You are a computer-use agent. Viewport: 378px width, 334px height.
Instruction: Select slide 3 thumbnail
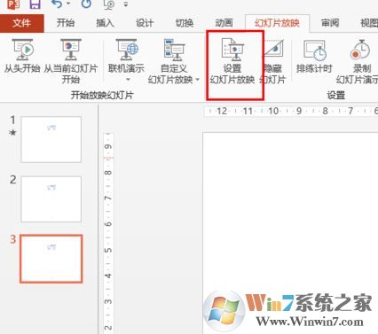tap(51, 259)
